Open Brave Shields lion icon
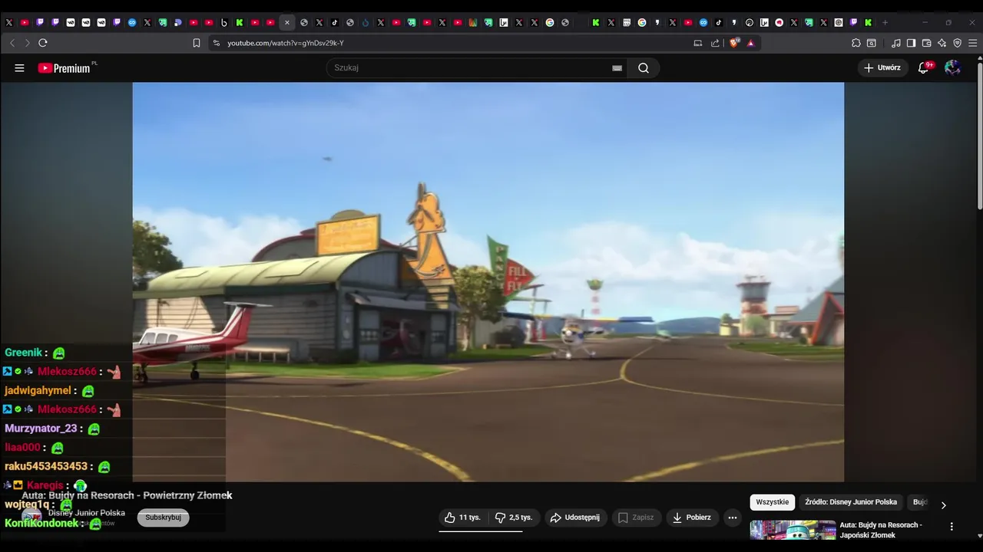Image resolution: width=983 pixels, height=552 pixels. [x=734, y=43]
